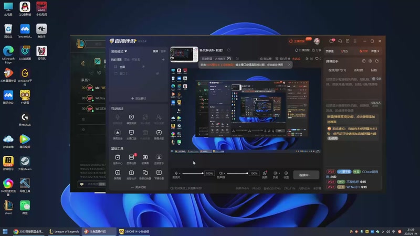Viewport: 420px width, 236px height.
Task: Adjust the microphone volume slider
Action: [x=192, y=174]
